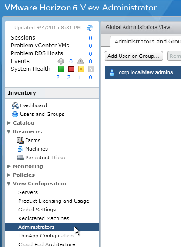Open the Events warning count link

point(90,62)
